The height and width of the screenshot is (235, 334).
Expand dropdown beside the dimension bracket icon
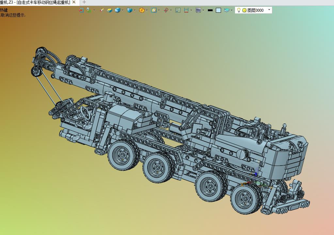tap(191, 10)
